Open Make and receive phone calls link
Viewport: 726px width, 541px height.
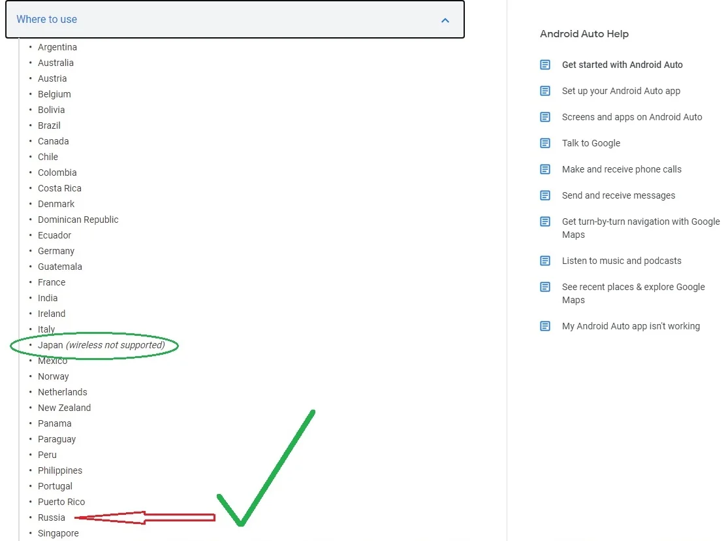click(622, 169)
